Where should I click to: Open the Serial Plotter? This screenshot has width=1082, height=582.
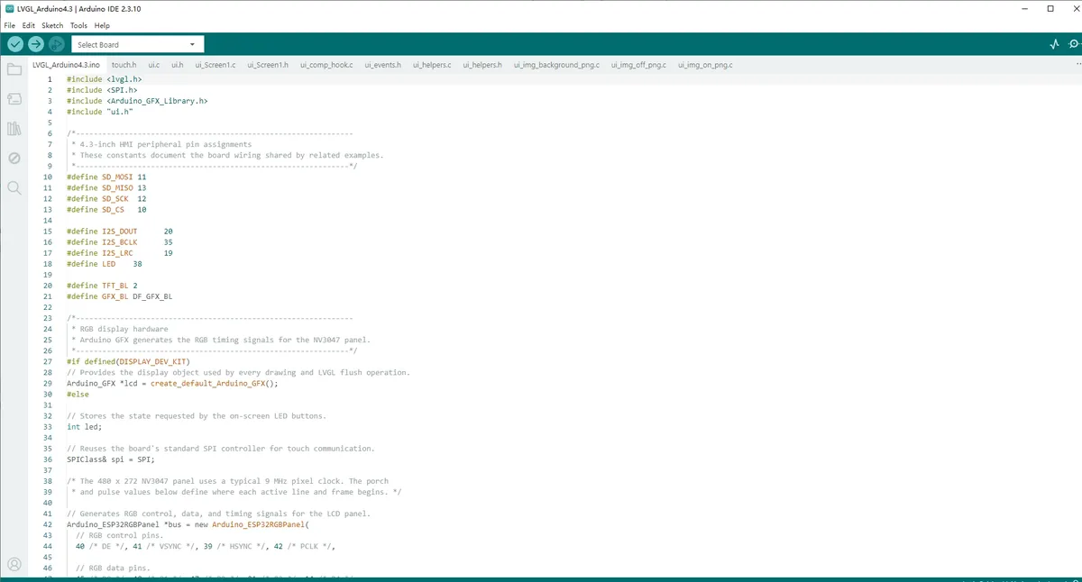1054,44
